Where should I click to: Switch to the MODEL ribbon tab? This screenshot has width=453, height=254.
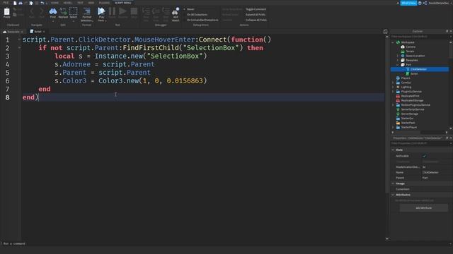click(x=68, y=3)
